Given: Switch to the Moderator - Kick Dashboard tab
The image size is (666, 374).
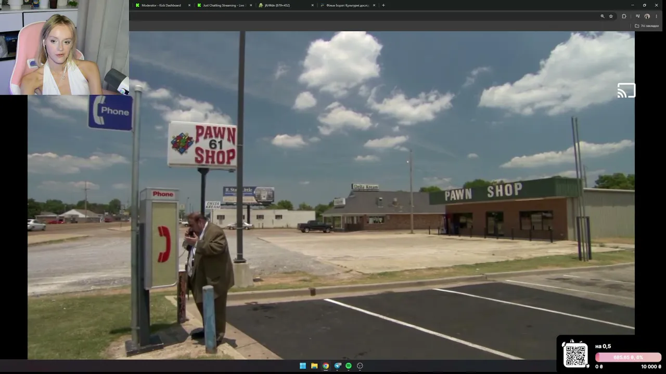Looking at the screenshot, I should pos(162,5).
